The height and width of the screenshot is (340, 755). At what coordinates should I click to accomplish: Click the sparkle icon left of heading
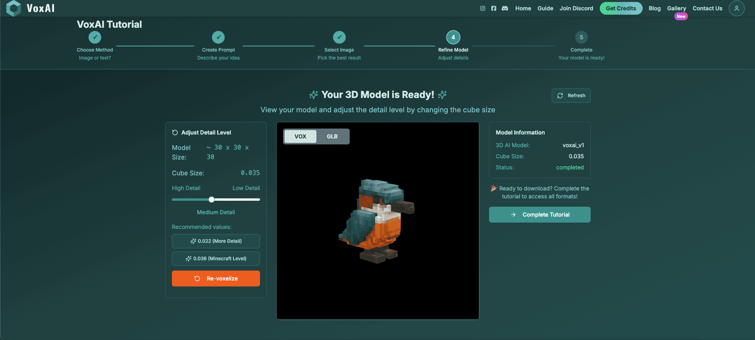(x=314, y=95)
